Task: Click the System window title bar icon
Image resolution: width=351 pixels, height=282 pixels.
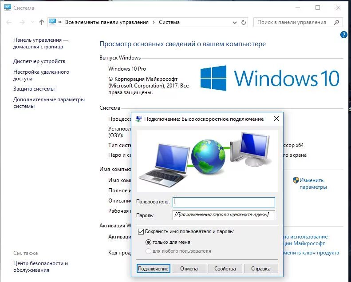Action: coord(8,8)
